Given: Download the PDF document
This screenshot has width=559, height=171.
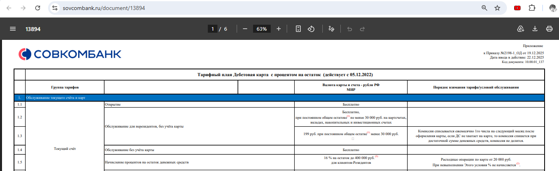Looking at the screenshot, I should pyautogui.click(x=535, y=29).
